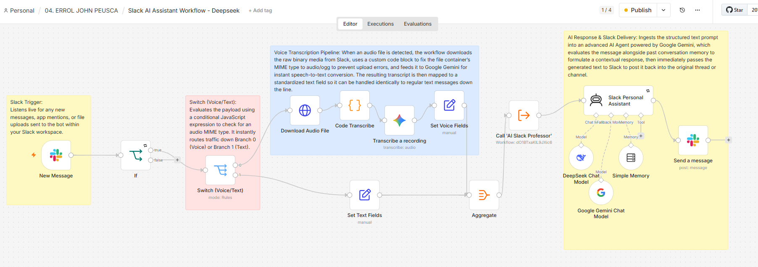Select the Send a message Slack node
This screenshot has height=267, width=758.
[x=693, y=140]
